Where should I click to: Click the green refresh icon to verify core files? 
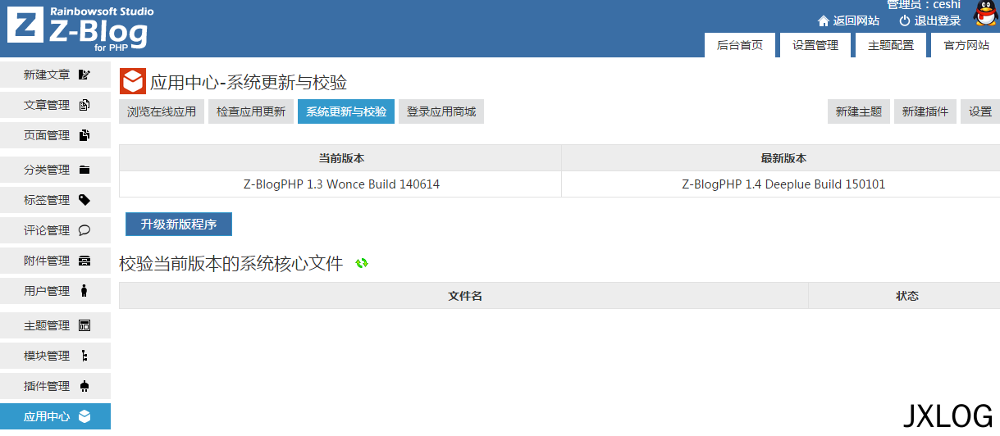pos(362,263)
